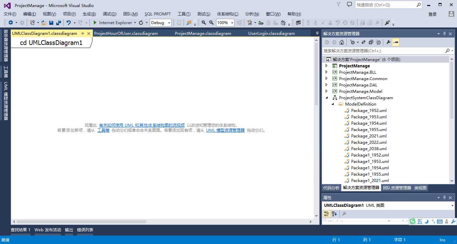
Task: Open the 体系结构(C) menu
Action: point(228,14)
